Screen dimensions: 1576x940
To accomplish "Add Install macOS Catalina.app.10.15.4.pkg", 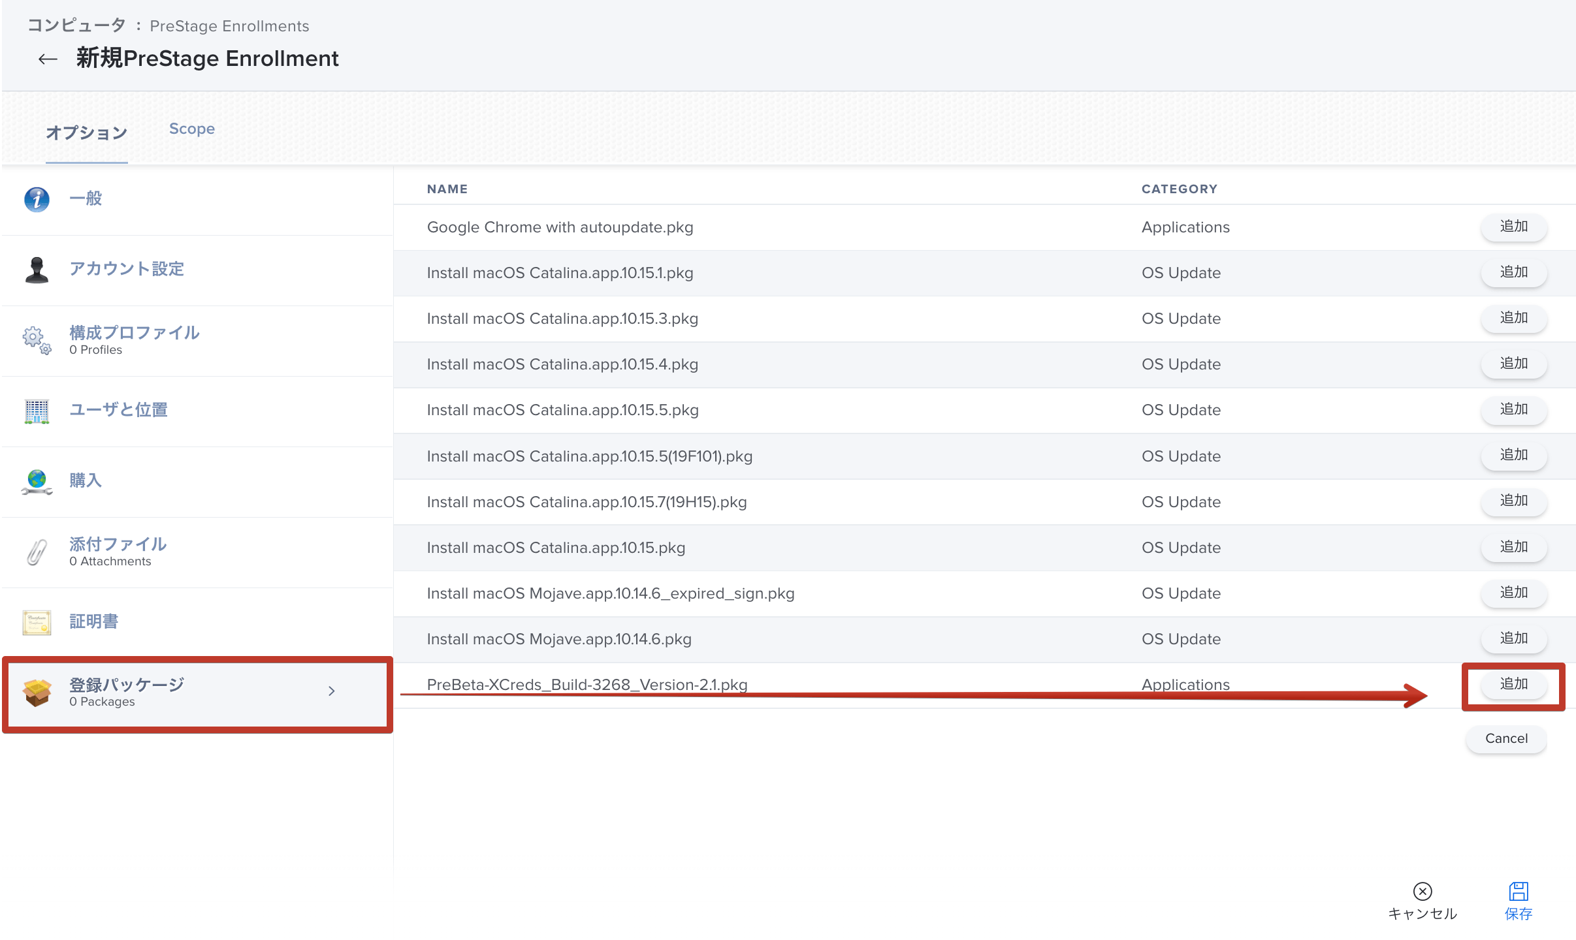I will pos(1513,364).
